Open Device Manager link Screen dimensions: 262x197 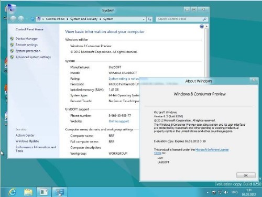pyautogui.click(x=27, y=39)
